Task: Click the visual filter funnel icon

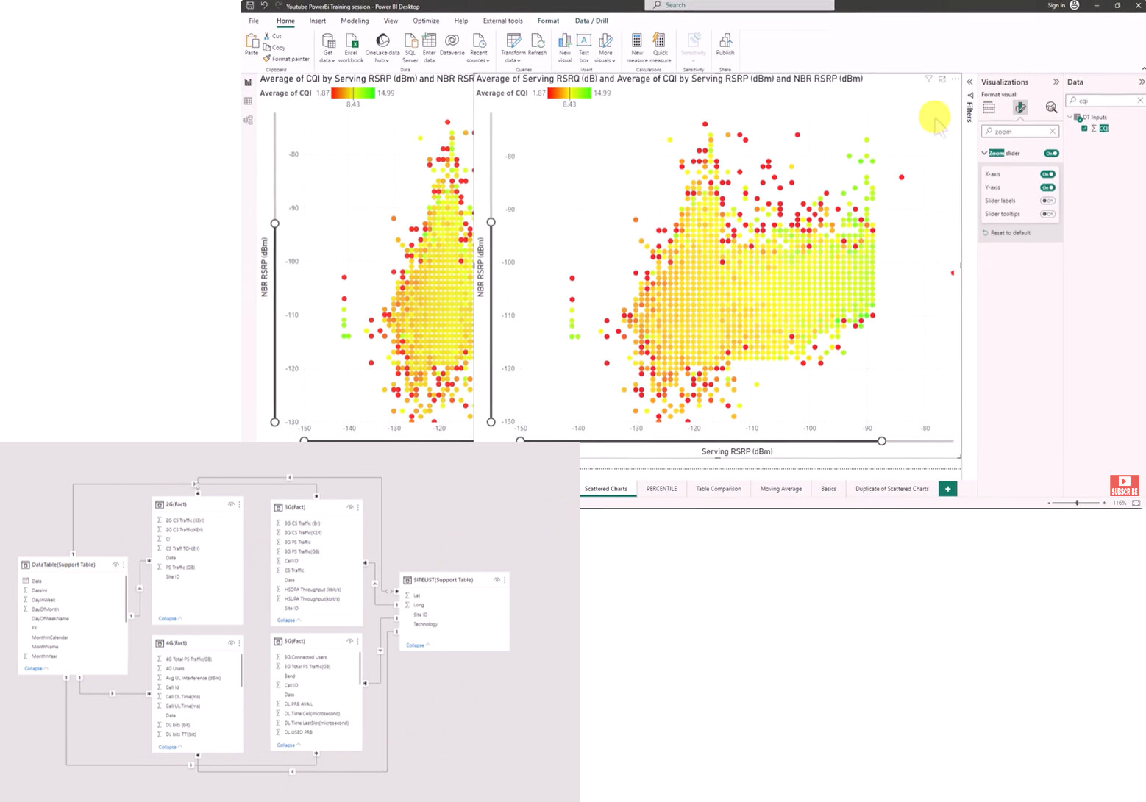Action: point(928,79)
